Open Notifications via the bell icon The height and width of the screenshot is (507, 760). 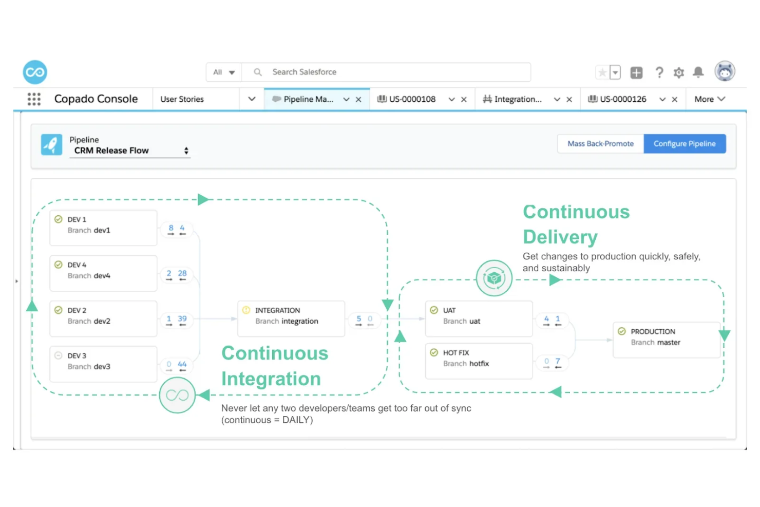coord(698,72)
